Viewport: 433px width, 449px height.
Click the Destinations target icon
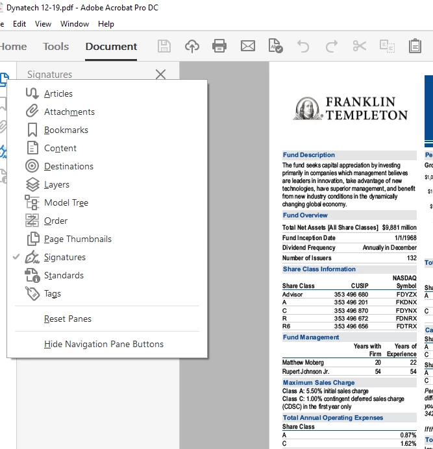pyautogui.click(x=32, y=166)
